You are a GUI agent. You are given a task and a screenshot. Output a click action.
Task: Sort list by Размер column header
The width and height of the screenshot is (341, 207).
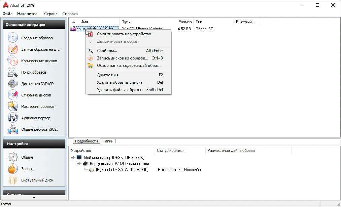coord(185,22)
